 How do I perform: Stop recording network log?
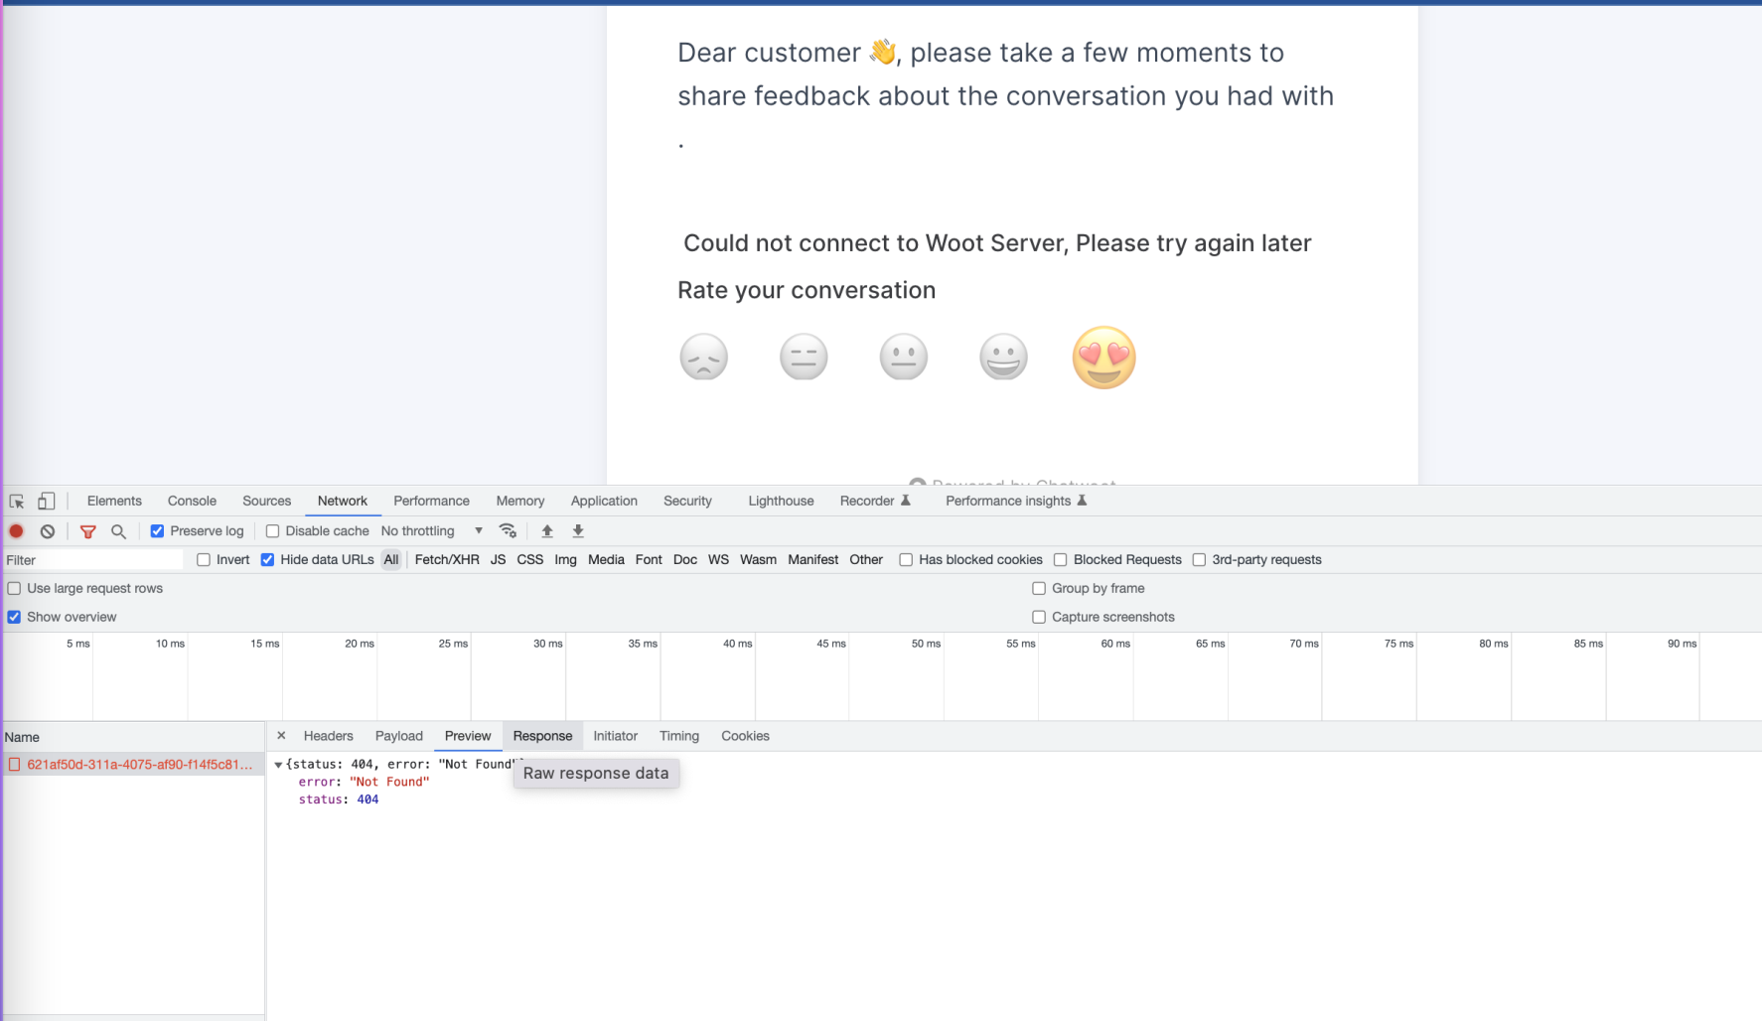[16, 531]
